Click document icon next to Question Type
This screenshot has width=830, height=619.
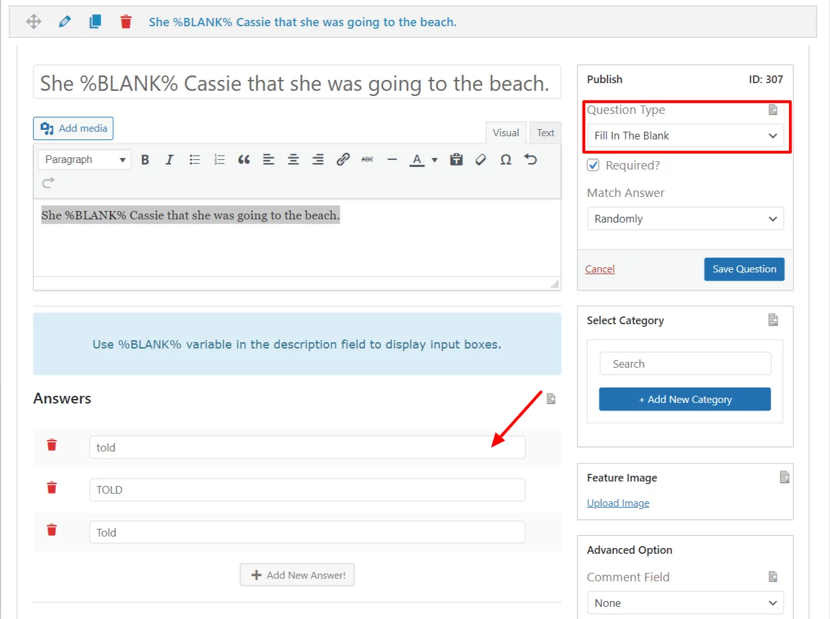[773, 110]
